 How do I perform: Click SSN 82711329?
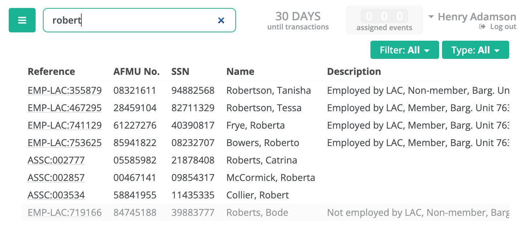click(x=193, y=108)
